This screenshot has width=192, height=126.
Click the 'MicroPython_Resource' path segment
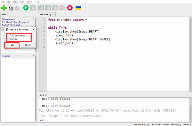[17, 22]
